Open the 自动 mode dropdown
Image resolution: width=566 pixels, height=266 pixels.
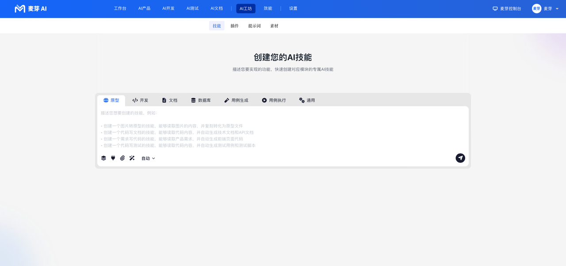148,158
